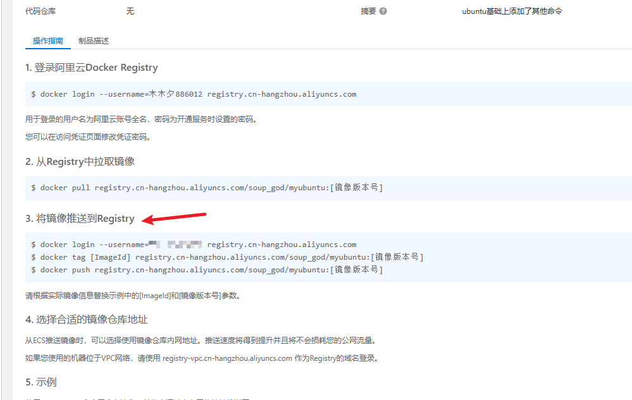Click the registry-vpc.cn-hangzhou.aliyuncs.com domain text
The image size is (632, 400).
pyautogui.click(x=227, y=358)
